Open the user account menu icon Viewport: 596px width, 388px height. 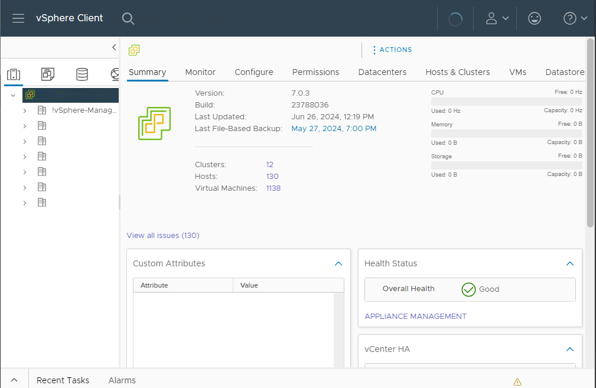coord(491,18)
